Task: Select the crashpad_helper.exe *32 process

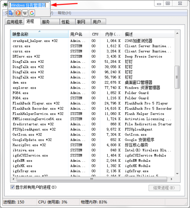Action: coord(93,41)
